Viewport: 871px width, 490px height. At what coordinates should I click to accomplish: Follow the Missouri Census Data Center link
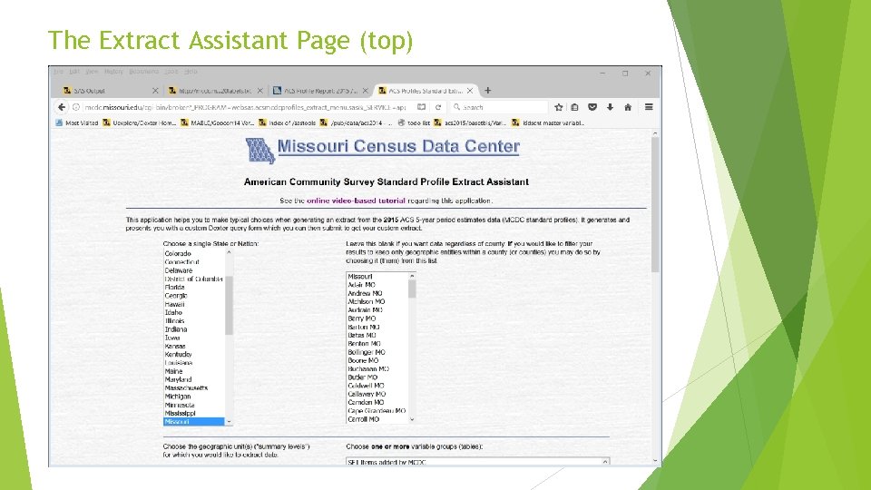tap(398, 147)
